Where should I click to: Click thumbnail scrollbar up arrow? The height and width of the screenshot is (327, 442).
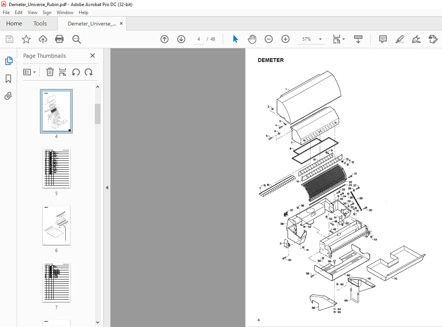tap(97, 87)
